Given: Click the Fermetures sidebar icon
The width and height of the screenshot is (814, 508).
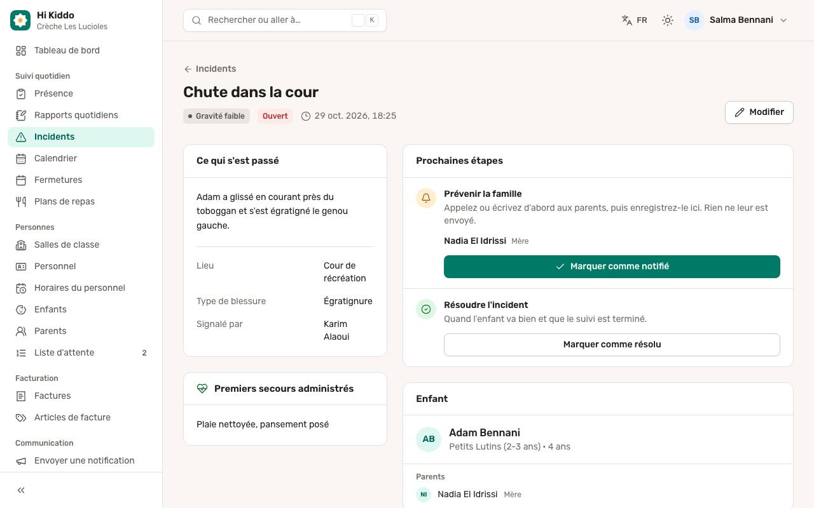Looking at the screenshot, I should point(21,180).
